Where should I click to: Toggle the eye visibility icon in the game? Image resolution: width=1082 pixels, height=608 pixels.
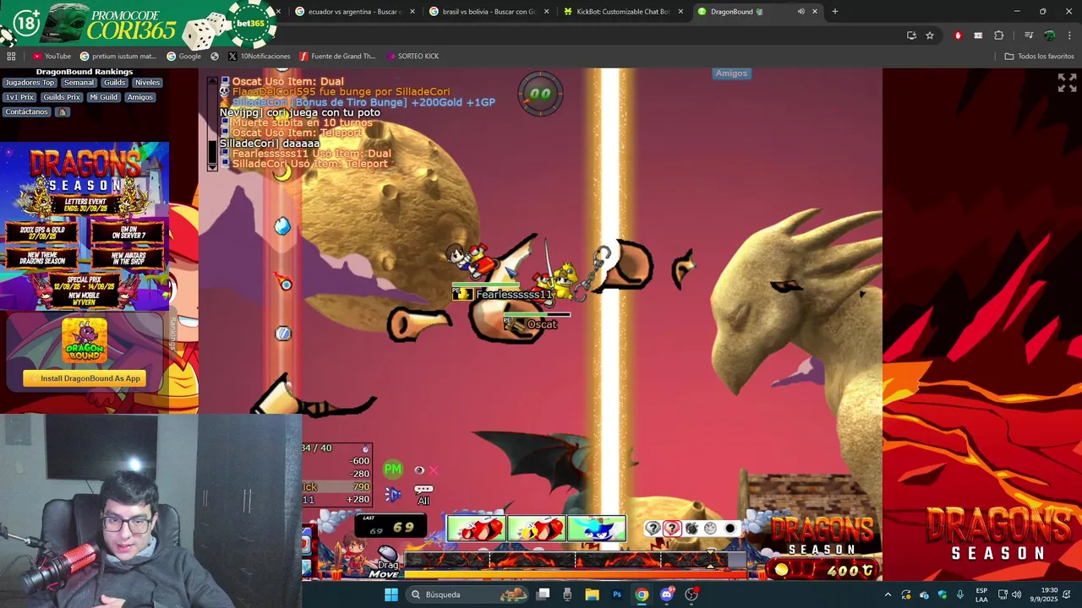pos(419,470)
